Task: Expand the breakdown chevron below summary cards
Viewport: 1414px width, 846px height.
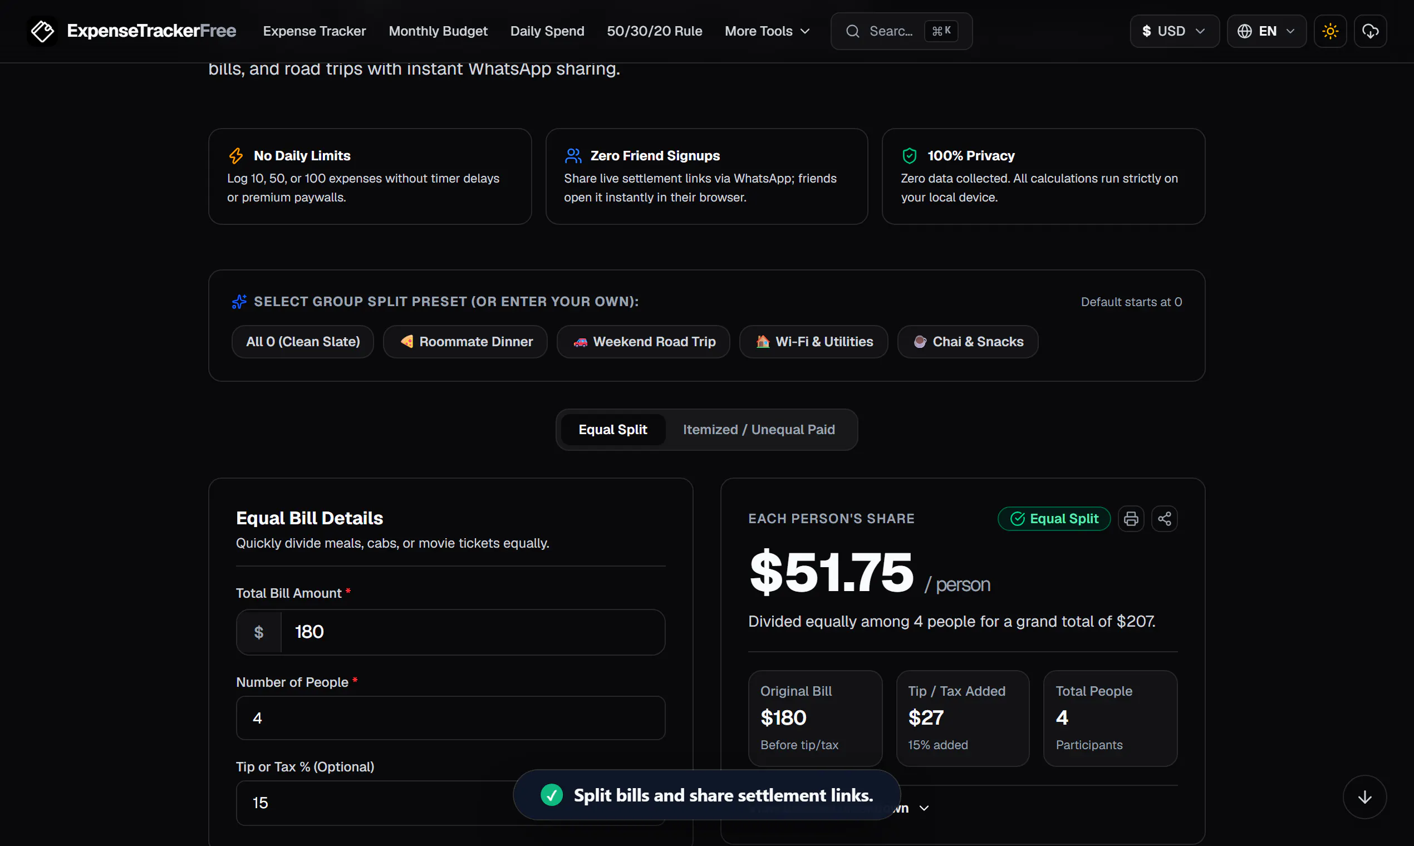Action: click(924, 808)
